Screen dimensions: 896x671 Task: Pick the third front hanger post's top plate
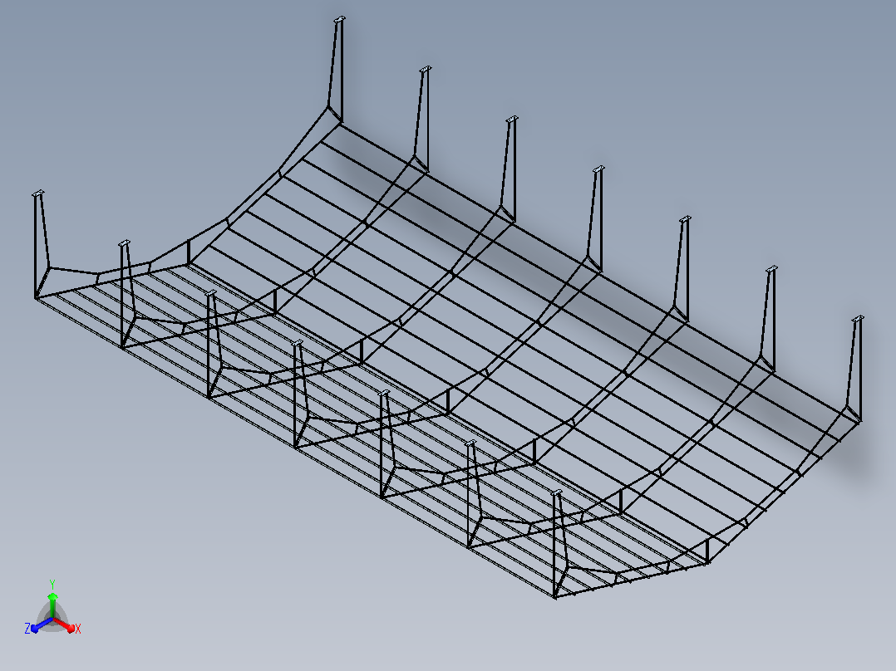pyautogui.click(x=211, y=293)
